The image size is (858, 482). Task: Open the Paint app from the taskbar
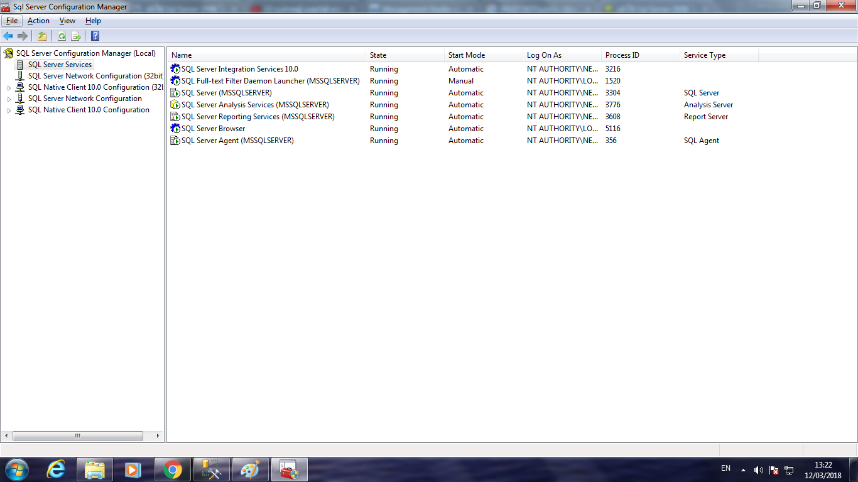(x=250, y=469)
